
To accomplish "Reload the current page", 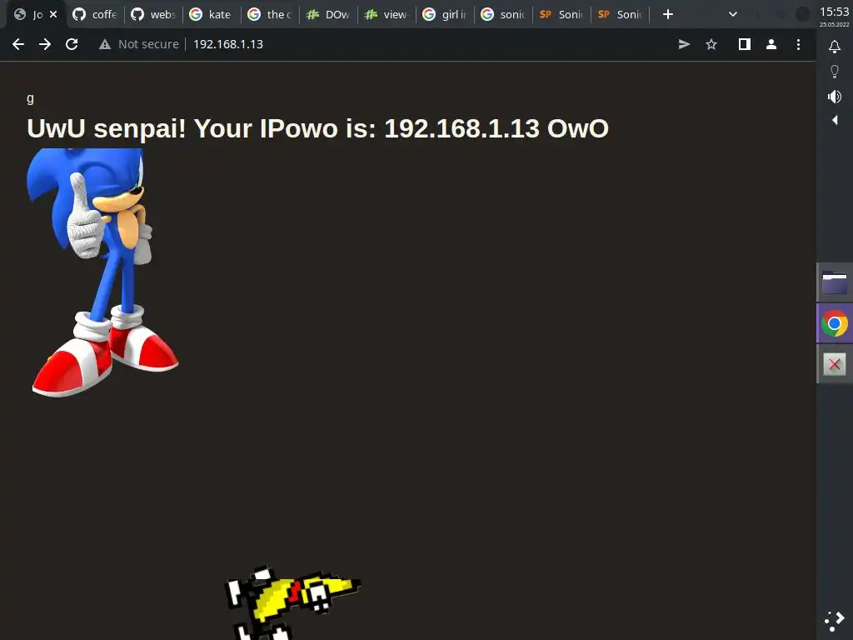I will [72, 44].
